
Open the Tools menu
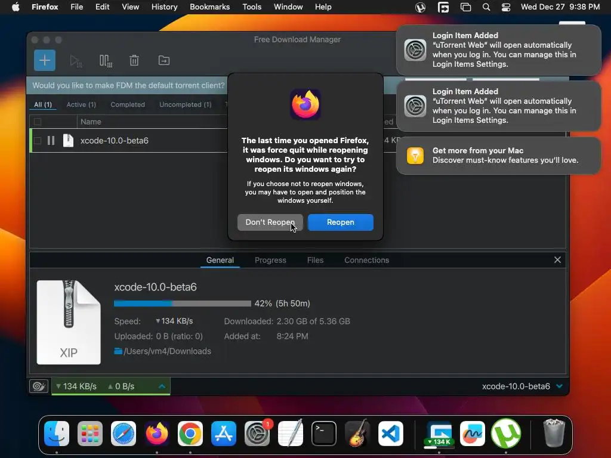pyautogui.click(x=252, y=7)
